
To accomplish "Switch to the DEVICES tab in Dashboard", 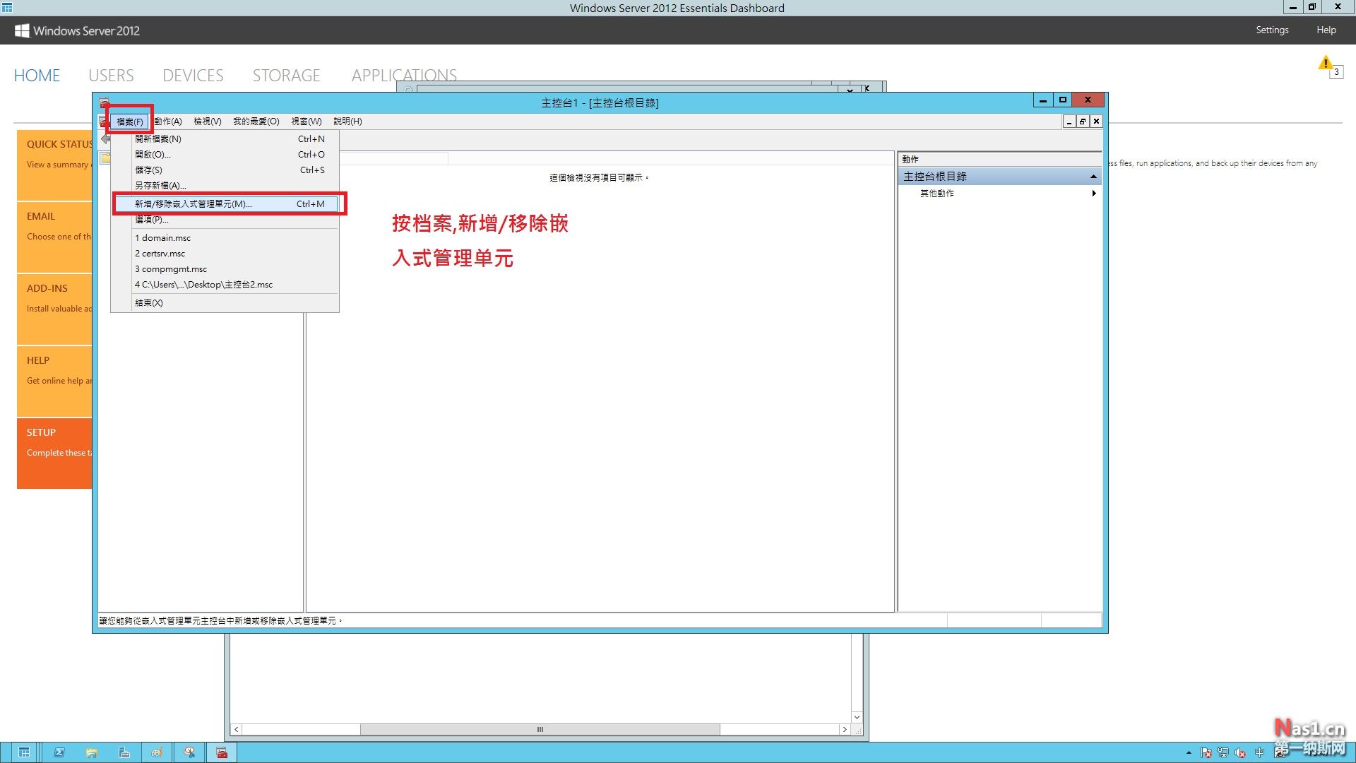I will 193,76.
